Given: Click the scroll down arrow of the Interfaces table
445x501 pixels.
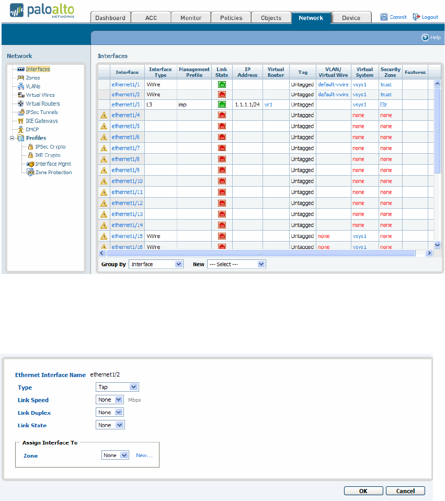Looking at the screenshot, I should tap(437, 245).
